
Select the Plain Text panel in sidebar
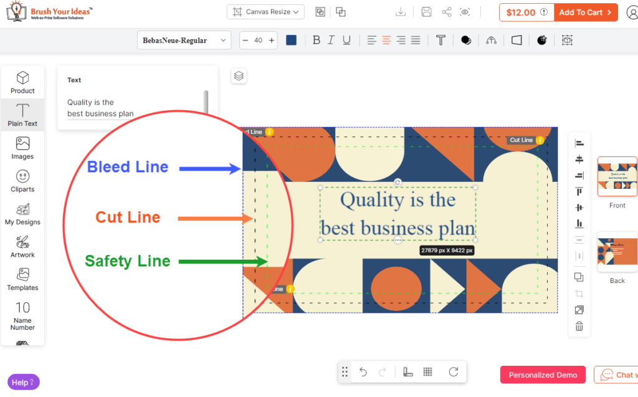pos(22,115)
